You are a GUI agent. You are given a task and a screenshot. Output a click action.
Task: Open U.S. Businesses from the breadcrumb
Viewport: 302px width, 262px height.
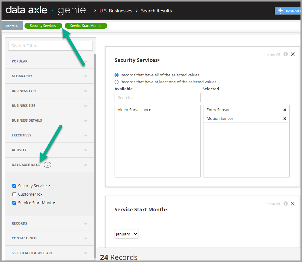(116, 11)
